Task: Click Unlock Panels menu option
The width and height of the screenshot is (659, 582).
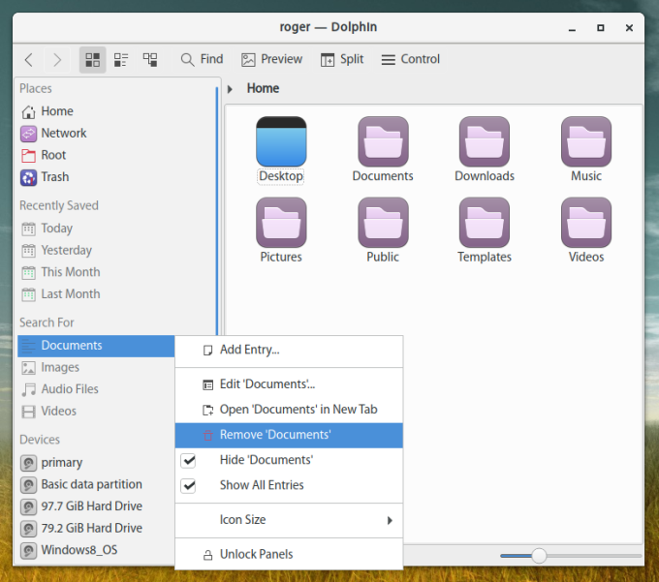Action: click(256, 555)
